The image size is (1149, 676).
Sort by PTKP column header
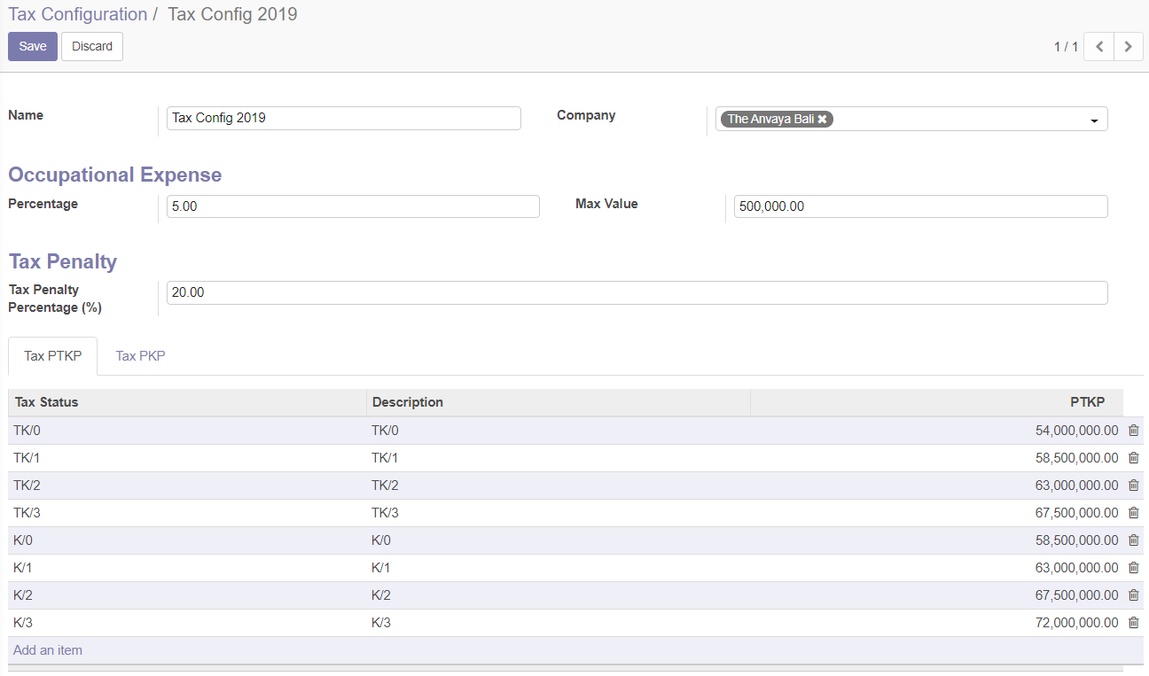tap(936, 402)
